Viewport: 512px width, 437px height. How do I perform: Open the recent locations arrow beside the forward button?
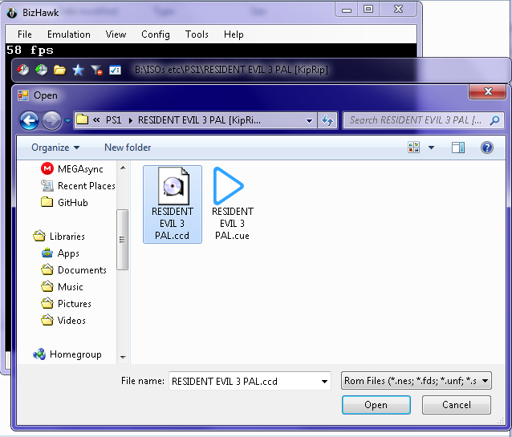coord(67,121)
